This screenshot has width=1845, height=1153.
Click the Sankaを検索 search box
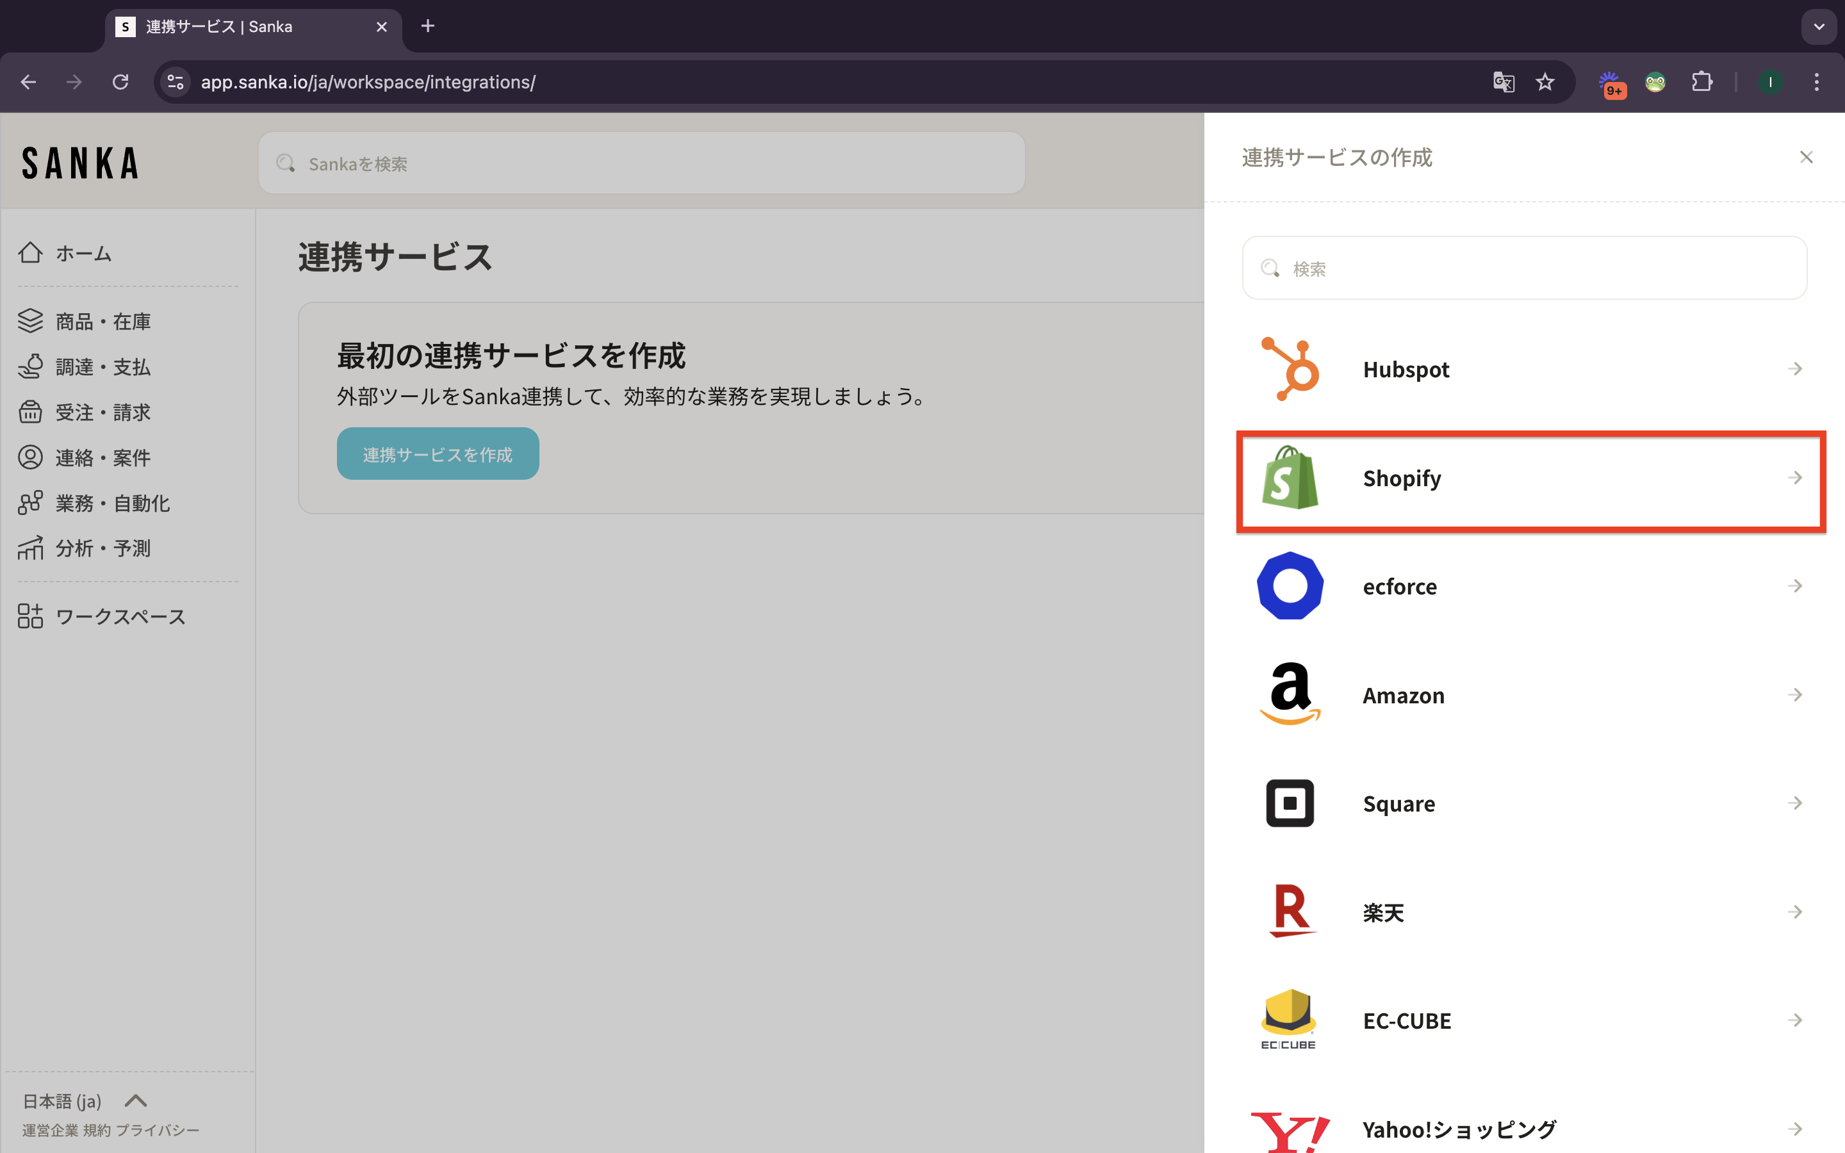pos(642,163)
